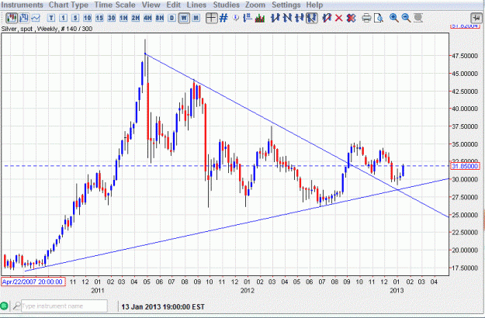Open the Lines menu

click(197, 5)
